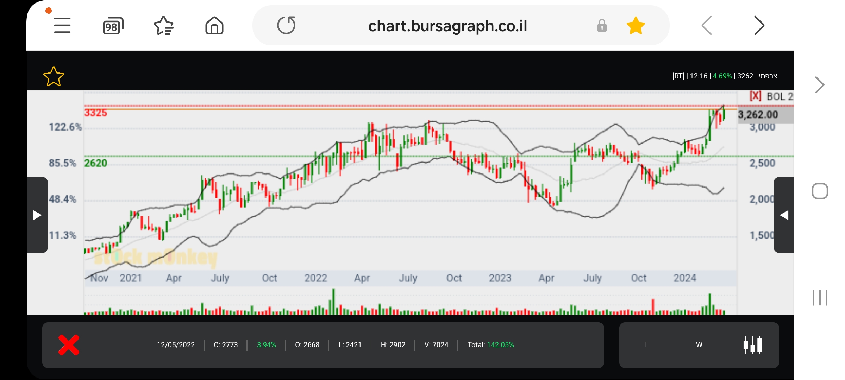Open the candlestick chart type selector
845x380 pixels.
[x=752, y=345]
